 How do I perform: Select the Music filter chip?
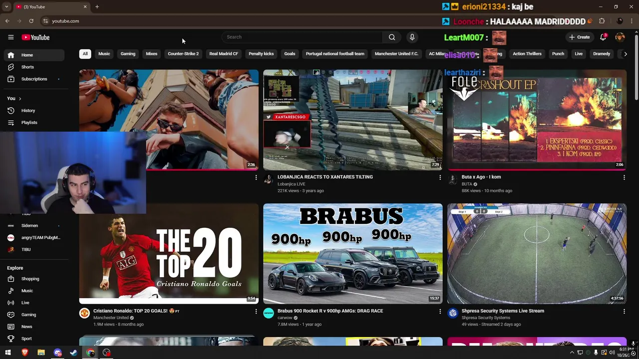(104, 54)
